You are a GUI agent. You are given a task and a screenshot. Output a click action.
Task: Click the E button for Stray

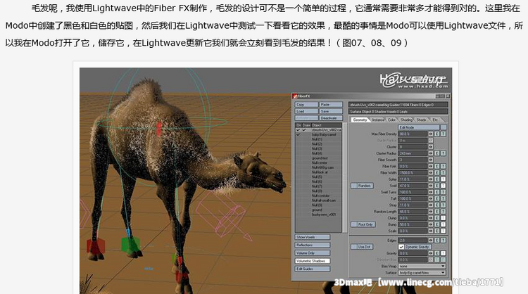pyautogui.click(x=437, y=205)
